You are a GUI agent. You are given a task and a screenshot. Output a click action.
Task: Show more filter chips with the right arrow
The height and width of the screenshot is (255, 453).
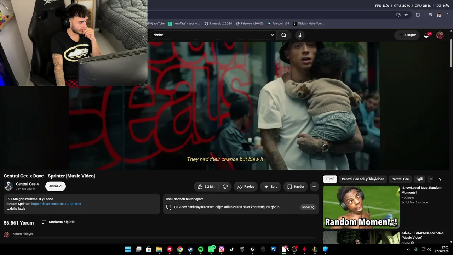pyautogui.click(x=440, y=180)
